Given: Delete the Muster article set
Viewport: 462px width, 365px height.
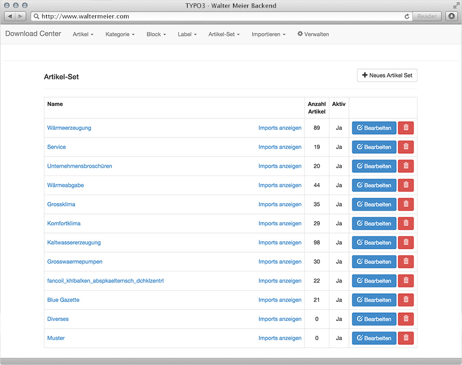Looking at the screenshot, I should pyautogui.click(x=405, y=338).
